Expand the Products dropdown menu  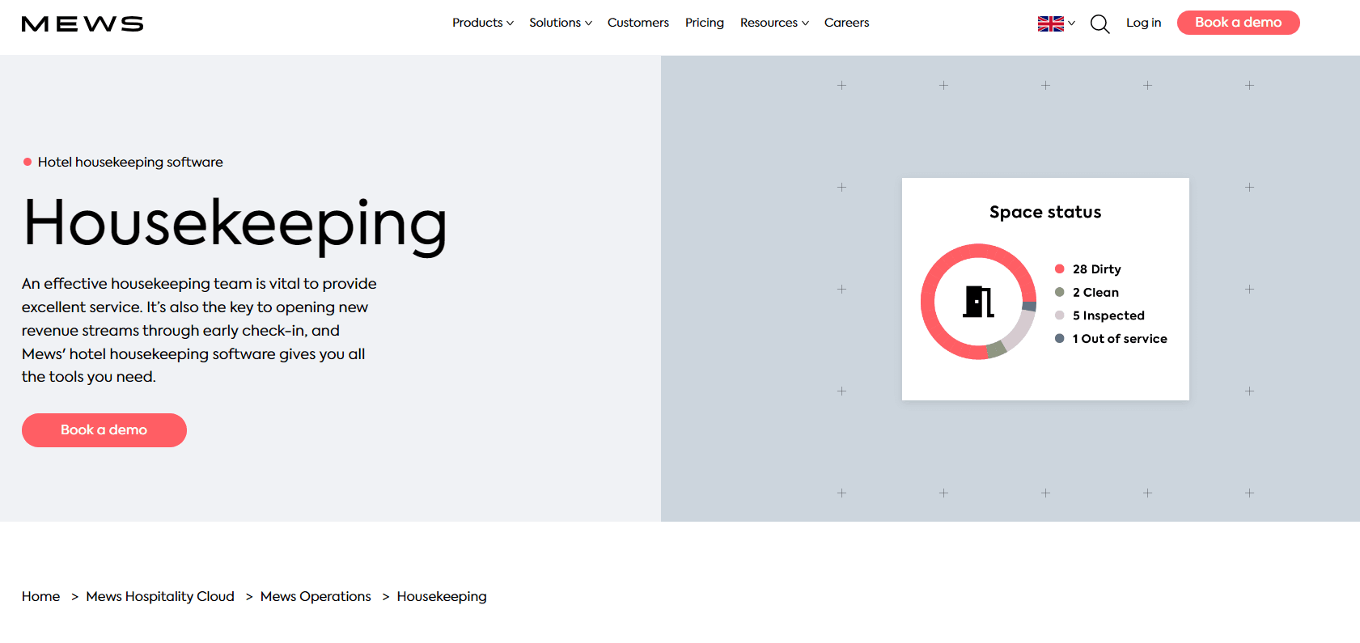click(482, 23)
